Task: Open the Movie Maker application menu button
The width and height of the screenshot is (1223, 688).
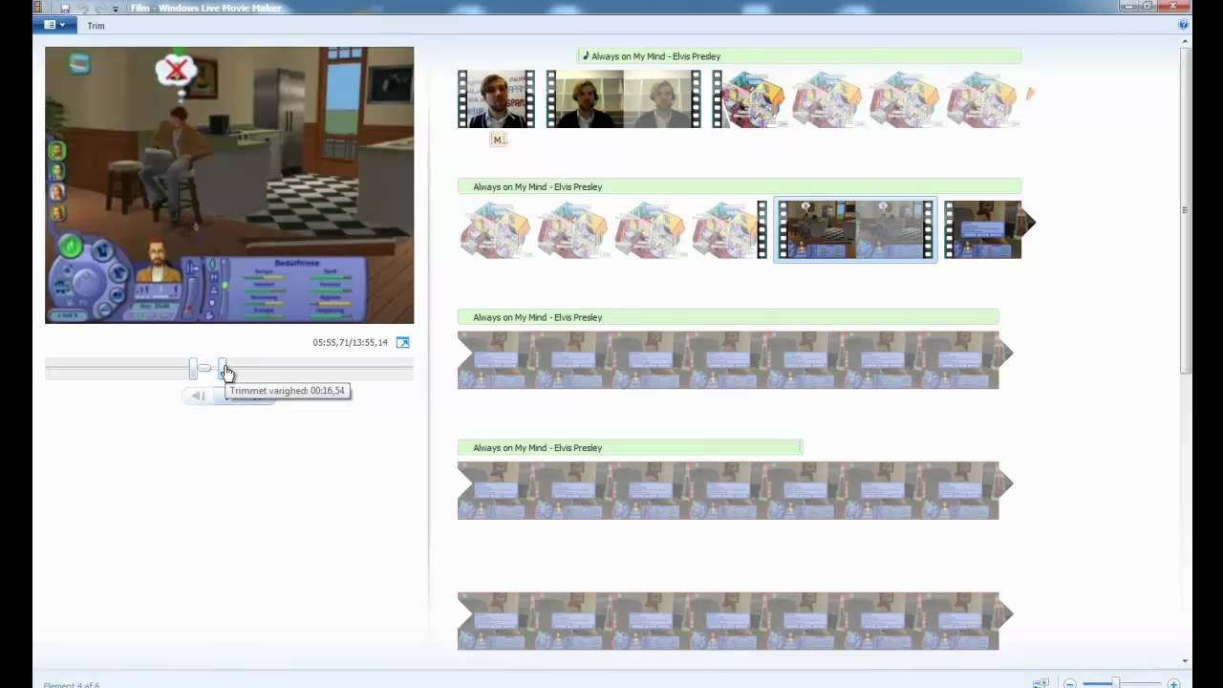Action: [x=54, y=25]
